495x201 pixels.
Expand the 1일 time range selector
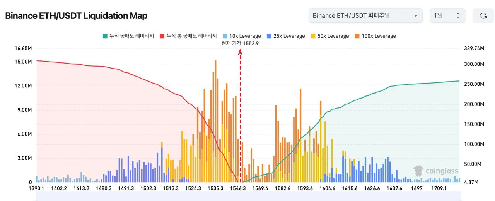click(x=447, y=16)
